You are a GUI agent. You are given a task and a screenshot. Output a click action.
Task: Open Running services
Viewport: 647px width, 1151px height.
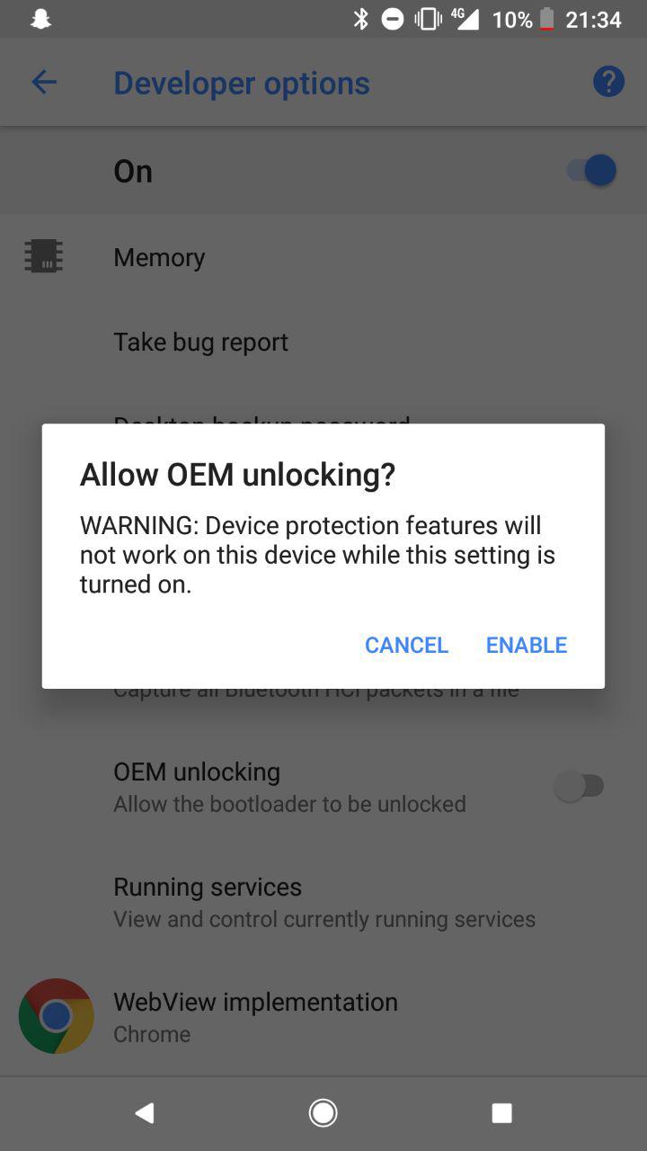(323, 902)
